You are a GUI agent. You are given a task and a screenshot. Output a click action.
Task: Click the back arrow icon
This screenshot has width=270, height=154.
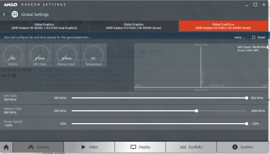(x=4, y=14)
